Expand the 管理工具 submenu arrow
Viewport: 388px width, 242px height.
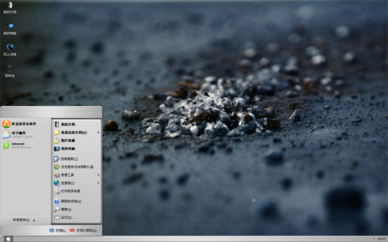click(x=98, y=175)
